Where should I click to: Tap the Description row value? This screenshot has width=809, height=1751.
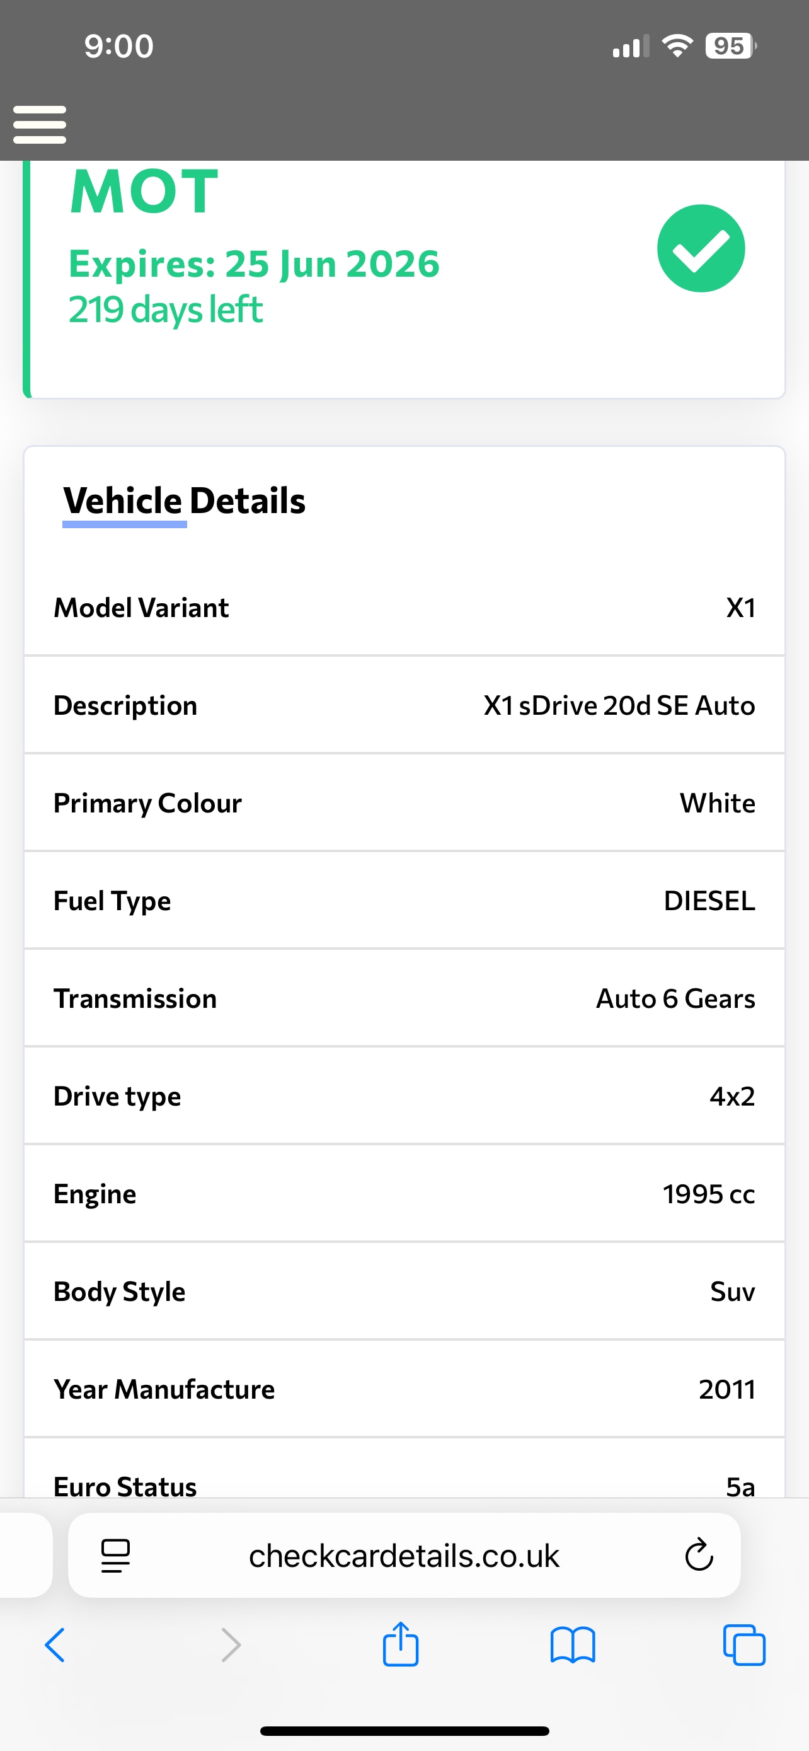[619, 705]
